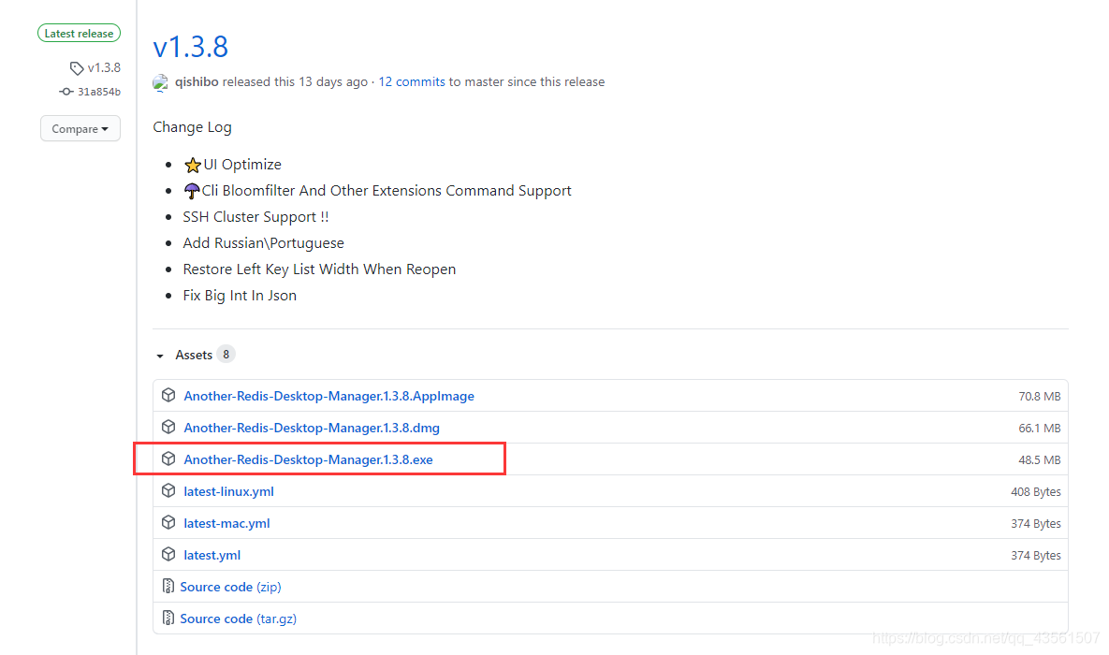This screenshot has height=655, width=1109.
Task: Click the zip file icon beside Source code (tar.gz)
Action: [168, 619]
